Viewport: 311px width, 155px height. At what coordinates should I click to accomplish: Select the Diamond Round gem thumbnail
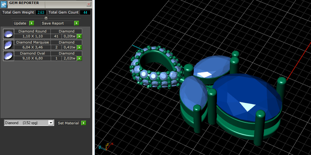(x=9, y=34)
